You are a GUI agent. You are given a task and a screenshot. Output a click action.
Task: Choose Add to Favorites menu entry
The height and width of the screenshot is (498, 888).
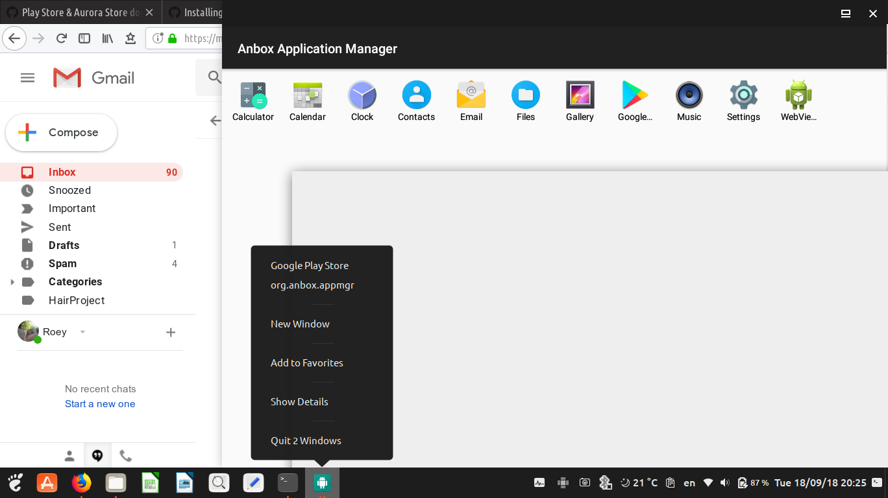tap(307, 362)
